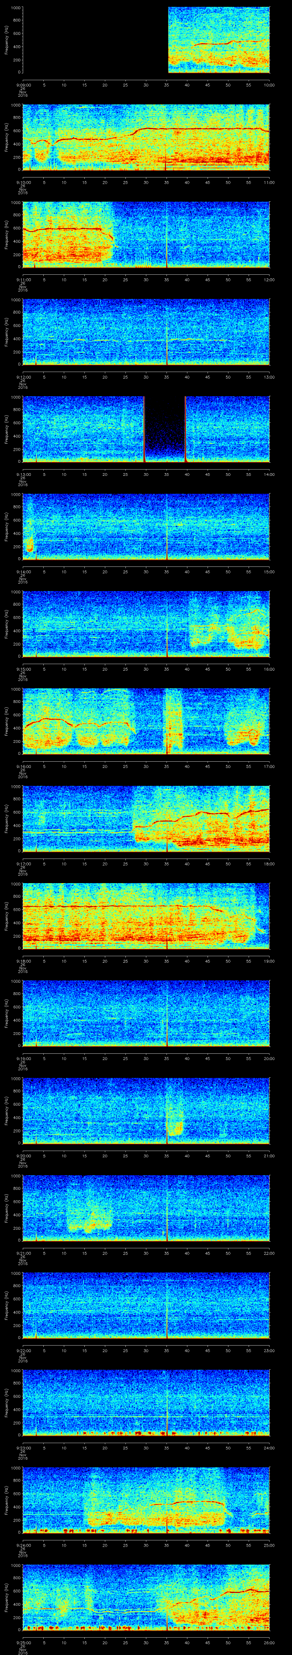The height and width of the screenshot is (1655, 292).
Task: Click the '9:12:00' time axis label
Action: point(23,377)
